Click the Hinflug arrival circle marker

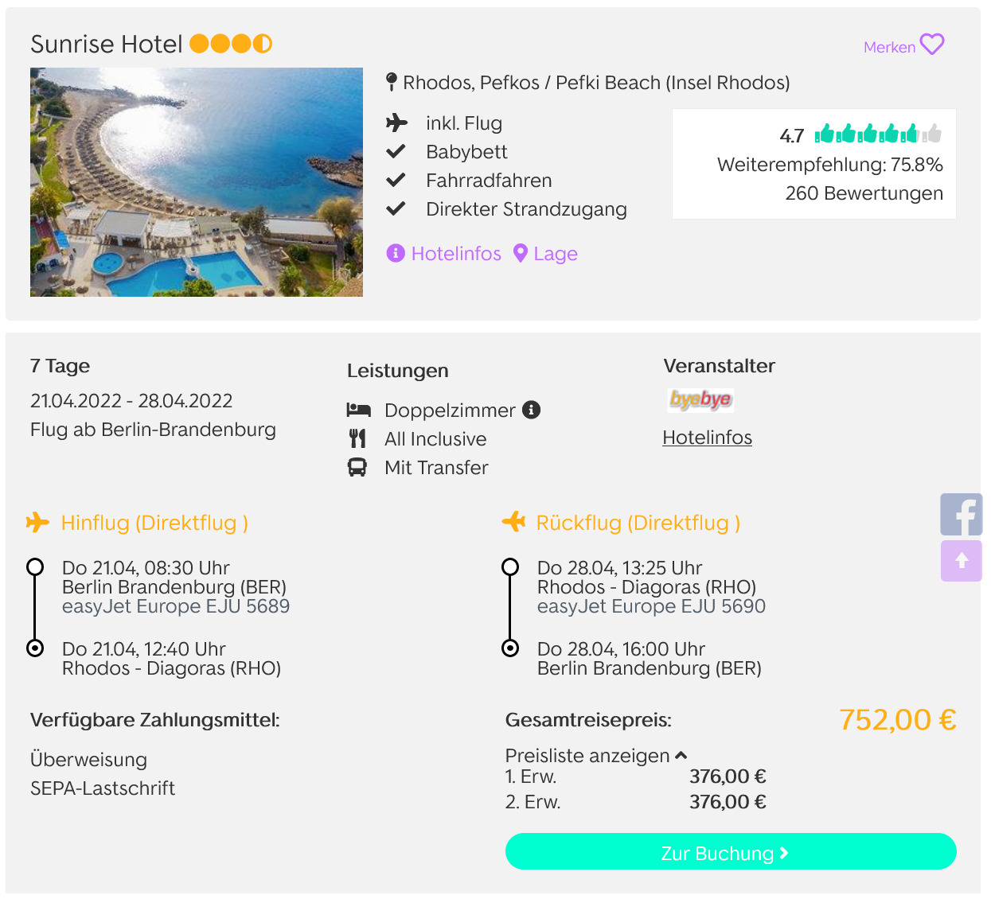coord(35,648)
